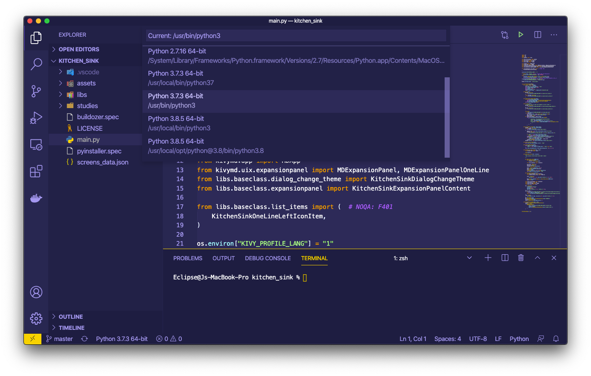Open the Source Control view
This screenshot has height=376, width=591.
36,91
